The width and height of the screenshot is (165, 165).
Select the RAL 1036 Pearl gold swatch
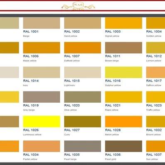coord(124,146)
